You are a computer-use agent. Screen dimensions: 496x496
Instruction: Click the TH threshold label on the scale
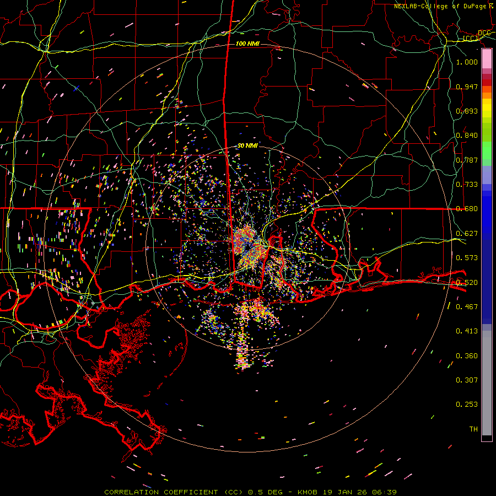pos(473,429)
